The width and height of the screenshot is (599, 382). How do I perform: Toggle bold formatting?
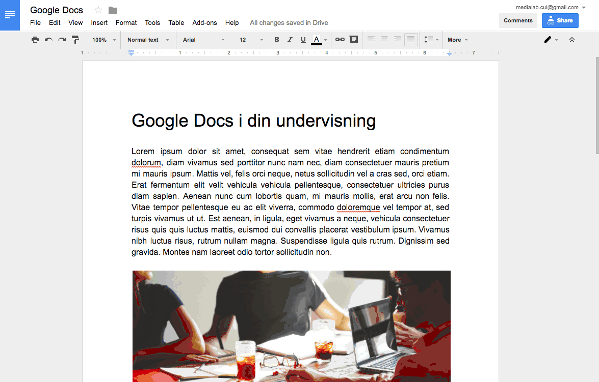click(277, 40)
